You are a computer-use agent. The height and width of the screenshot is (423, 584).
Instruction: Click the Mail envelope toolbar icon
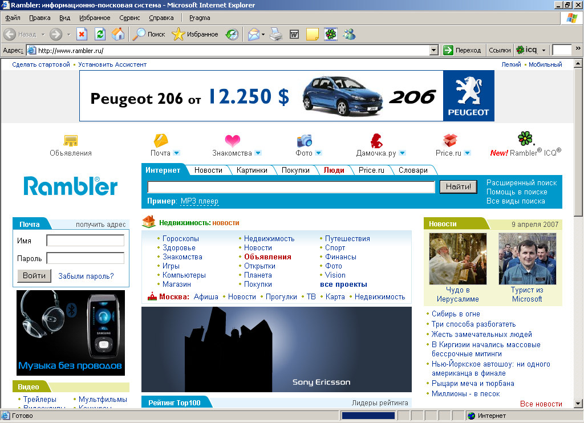253,34
